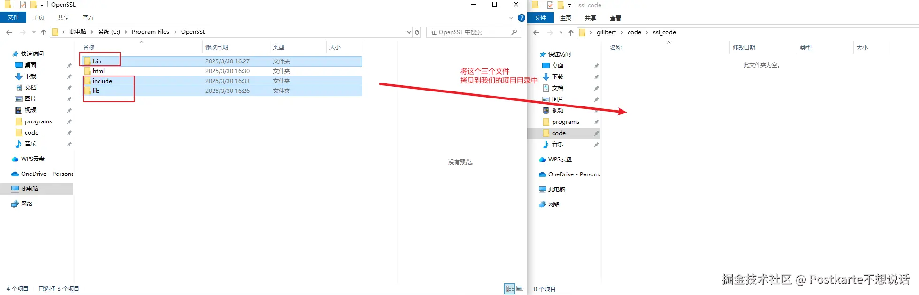This screenshot has width=919, height=295.
Task: Open the quick access toolbar dropdown in the ssl_code title bar
Action: click(569, 6)
